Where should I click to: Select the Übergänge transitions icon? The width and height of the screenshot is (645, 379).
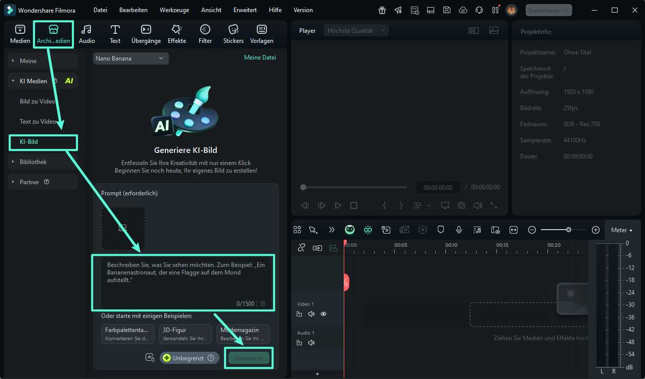(x=146, y=34)
